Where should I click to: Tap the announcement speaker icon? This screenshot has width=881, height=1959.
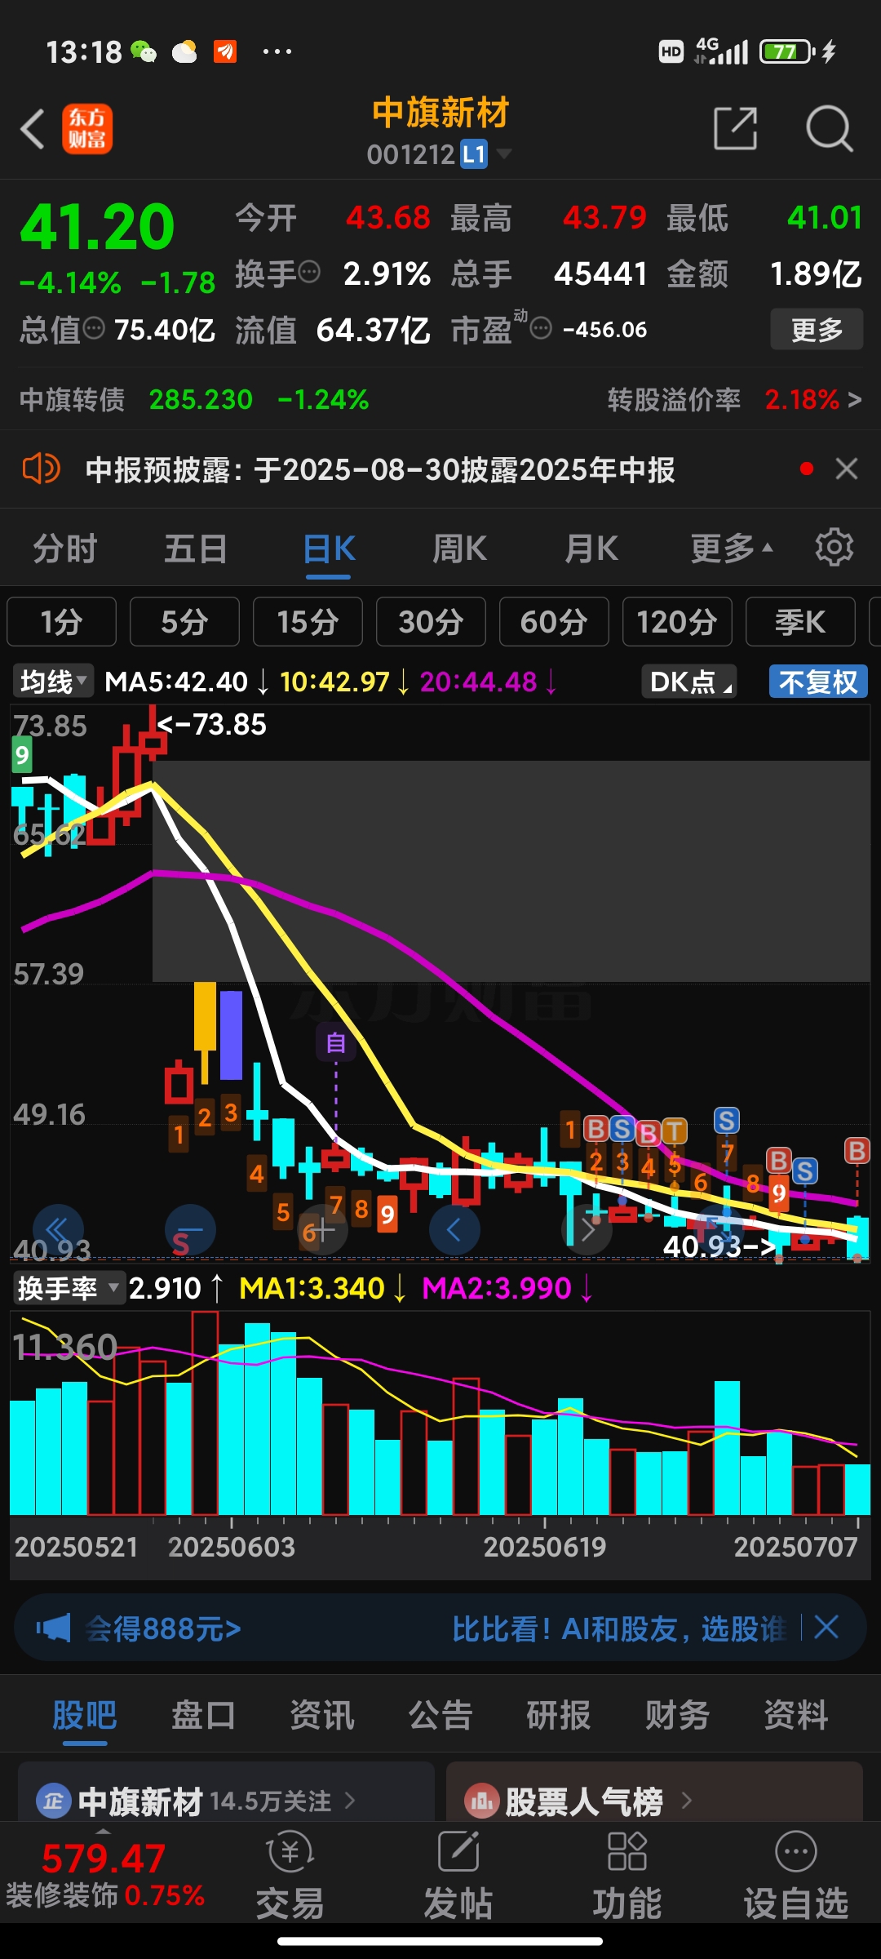[x=41, y=469]
